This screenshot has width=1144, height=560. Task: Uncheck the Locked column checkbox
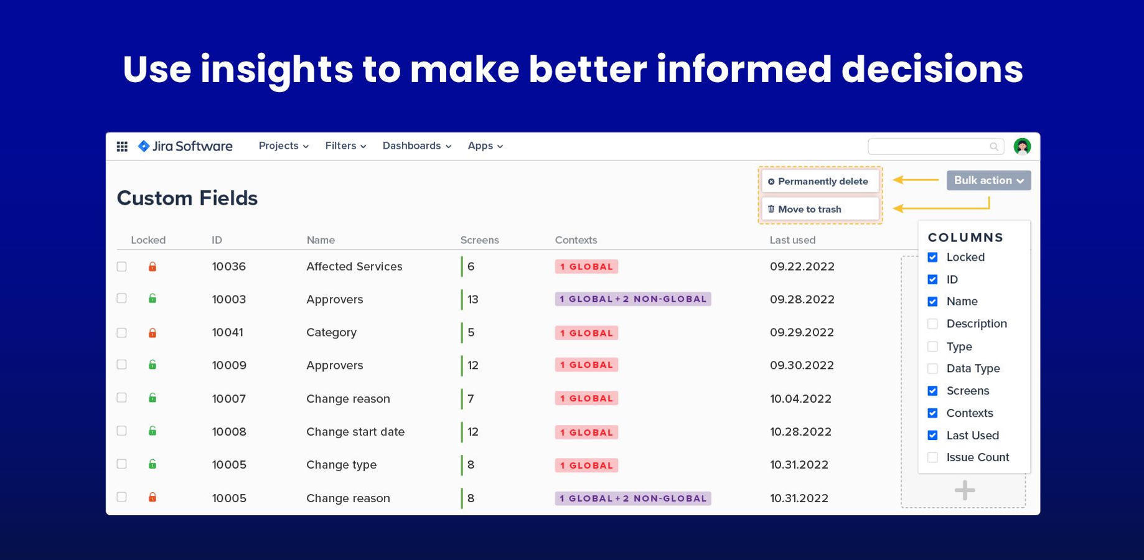tap(932, 257)
